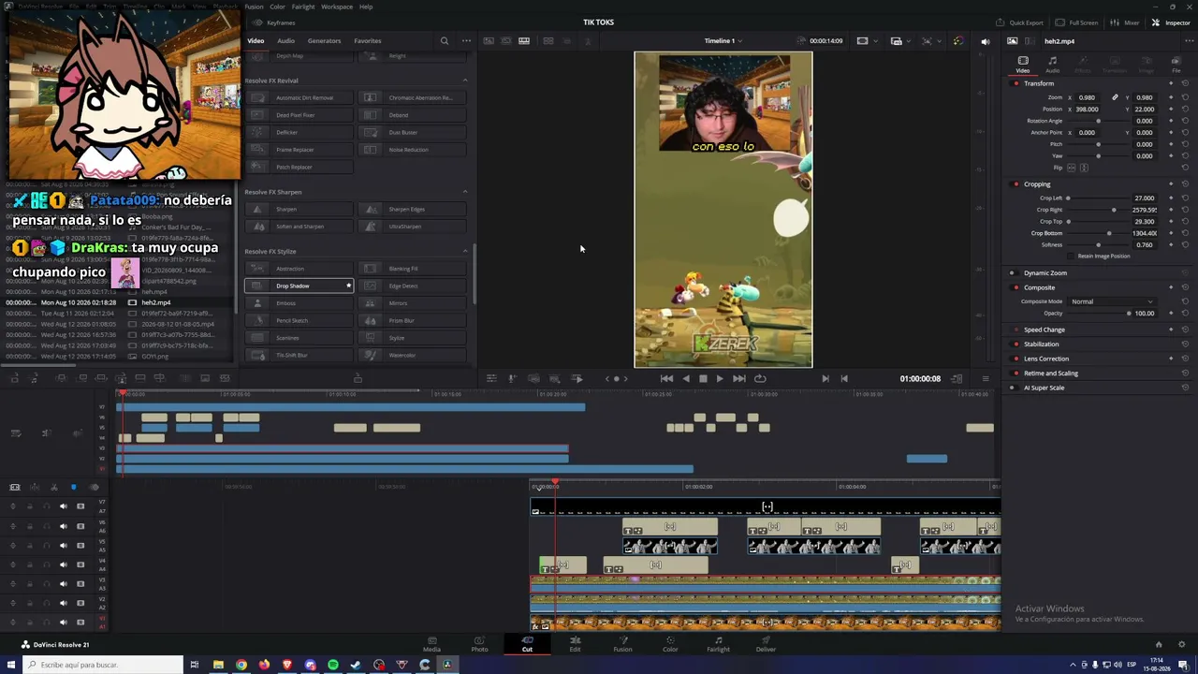Click the Zoom X value field

click(1087, 97)
